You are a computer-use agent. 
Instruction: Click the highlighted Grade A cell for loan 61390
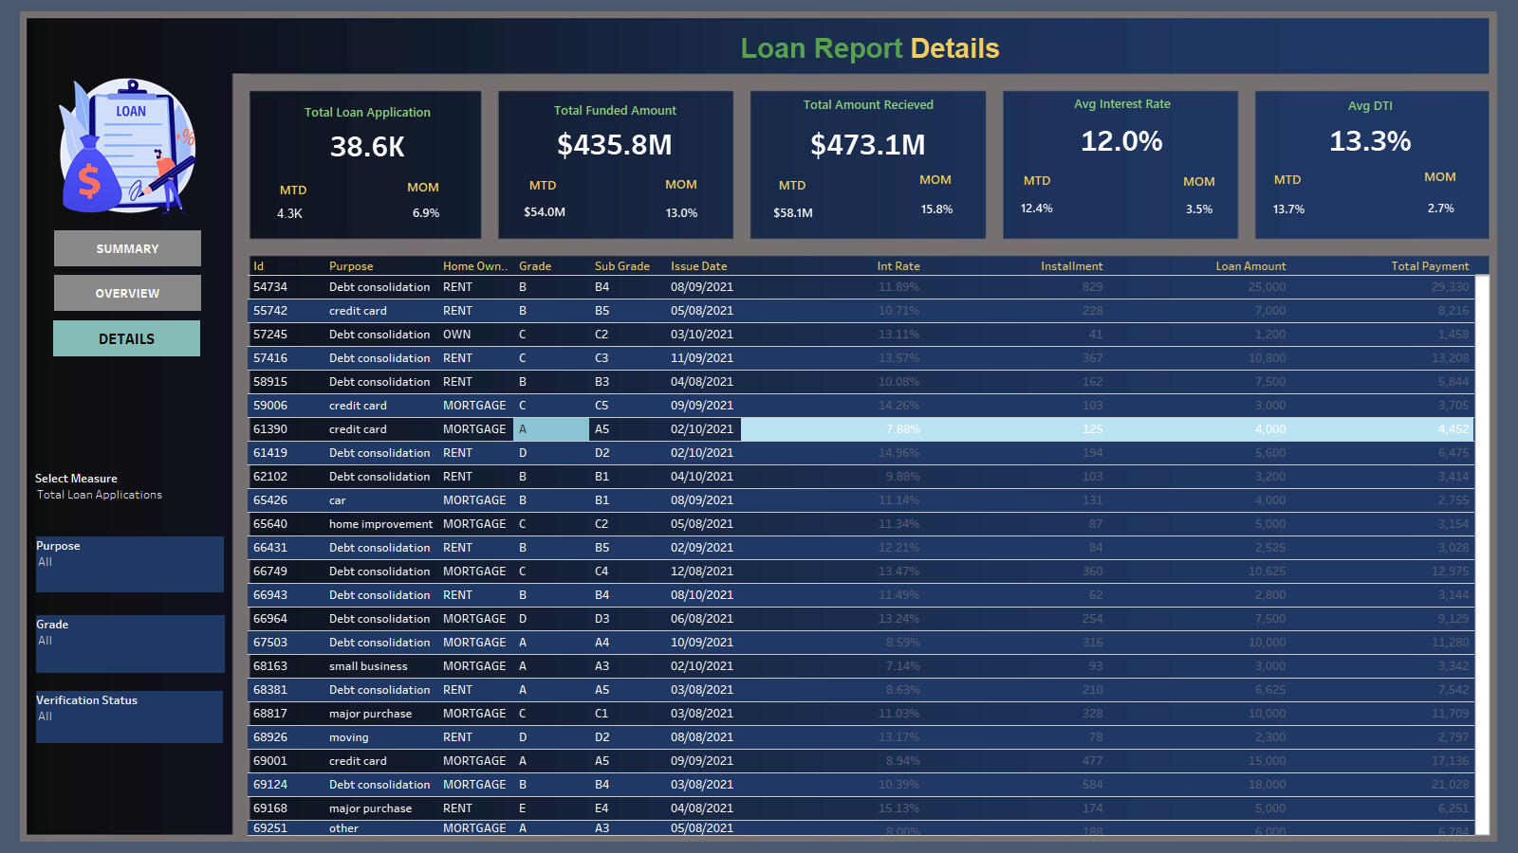coord(550,429)
